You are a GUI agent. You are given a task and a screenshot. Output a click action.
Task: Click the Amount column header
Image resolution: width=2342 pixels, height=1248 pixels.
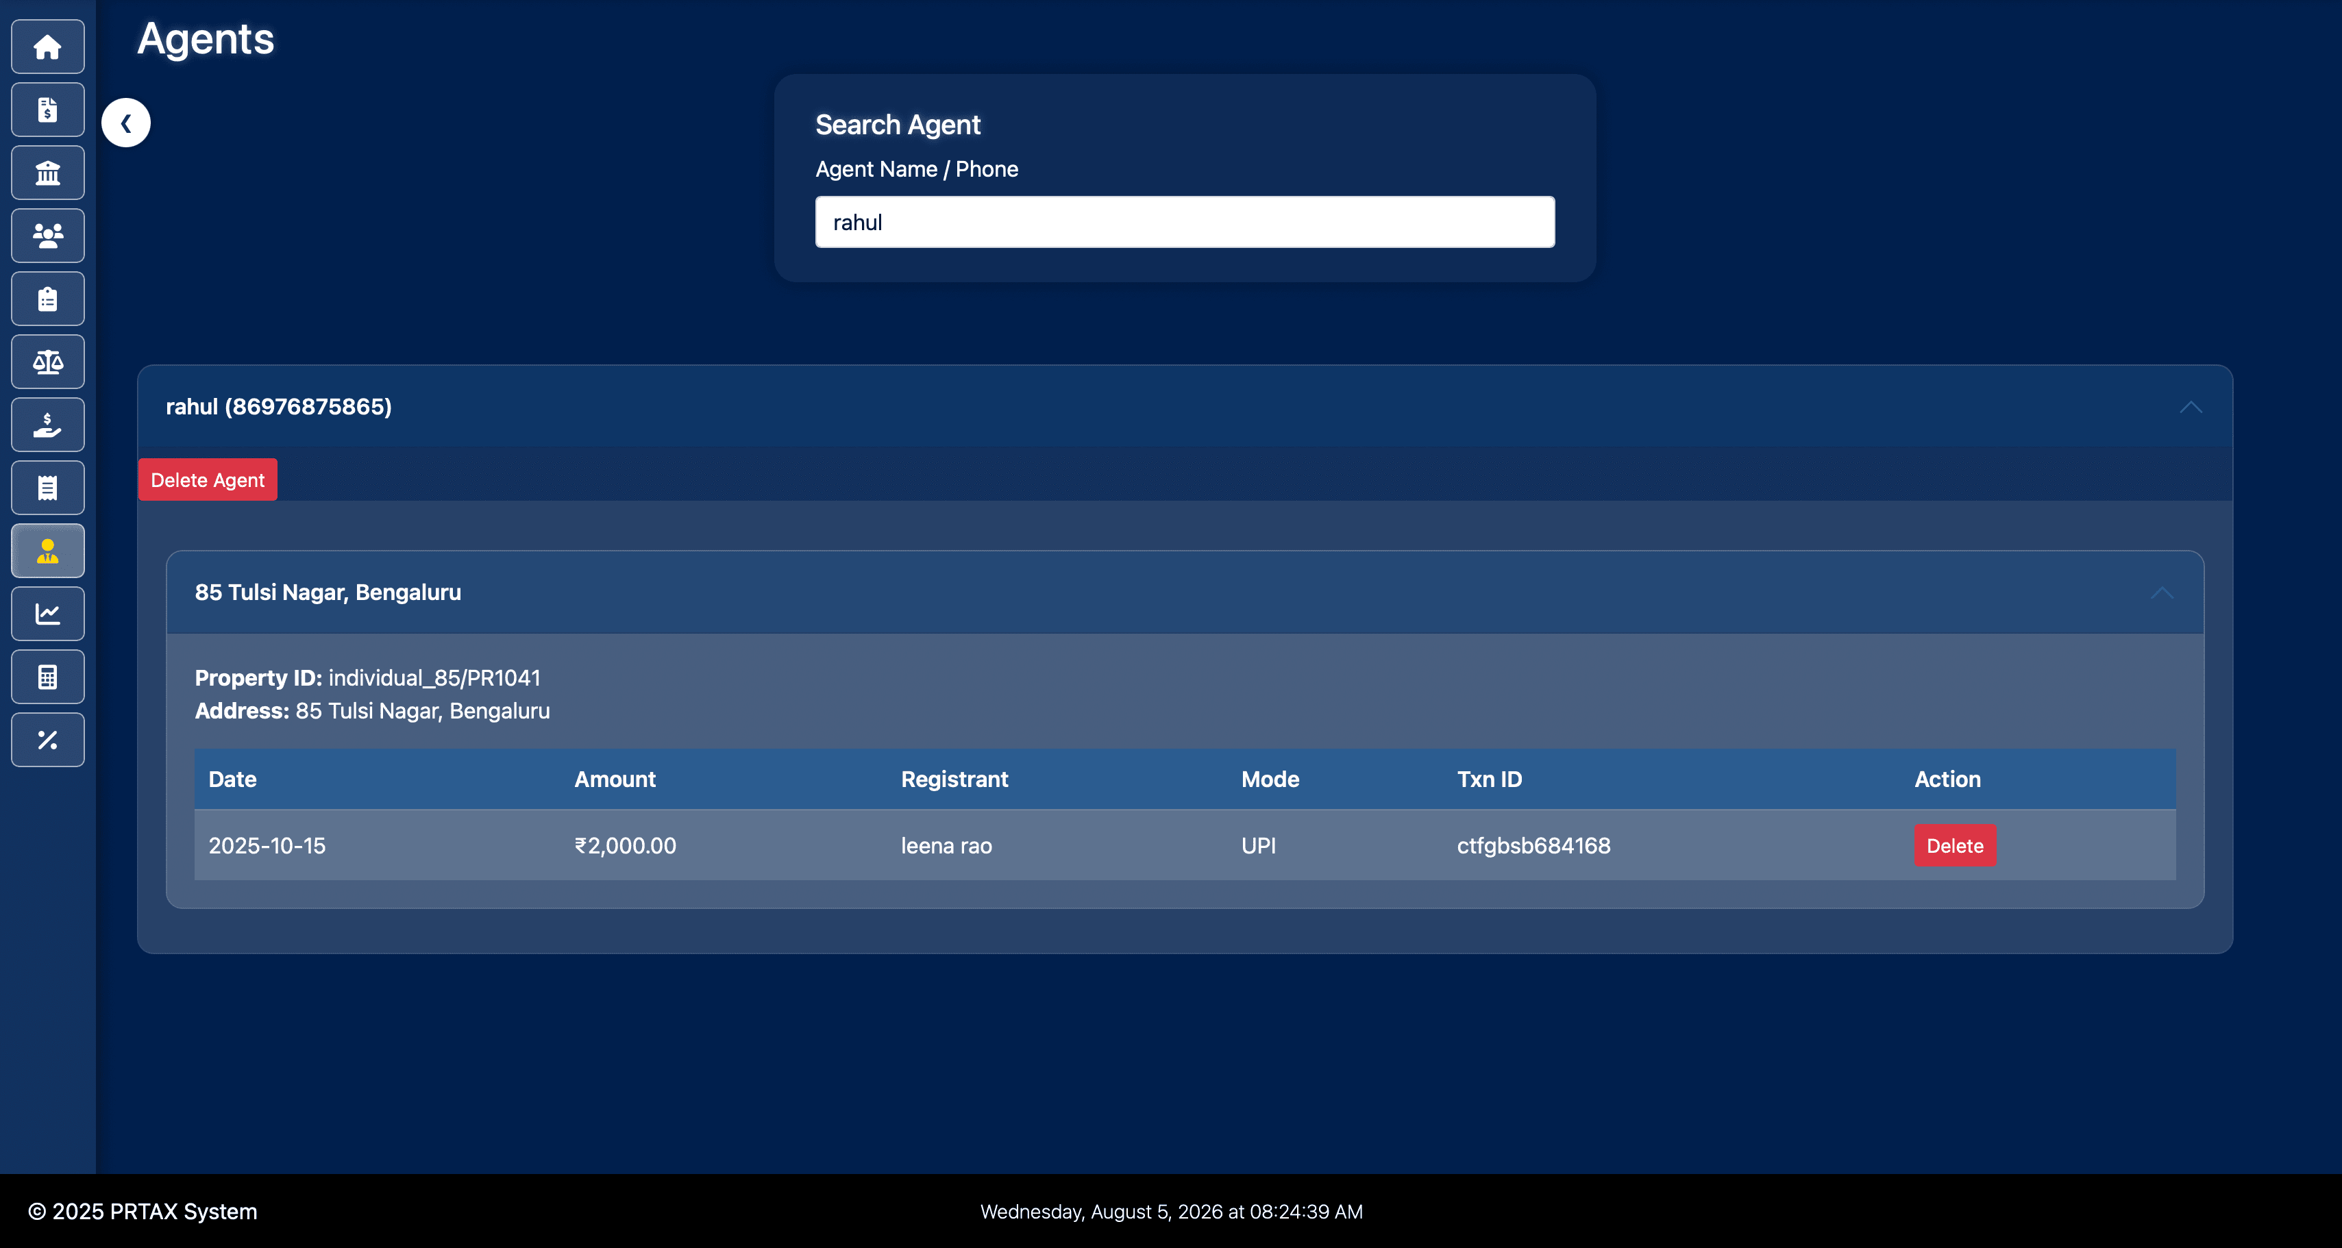(615, 779)
